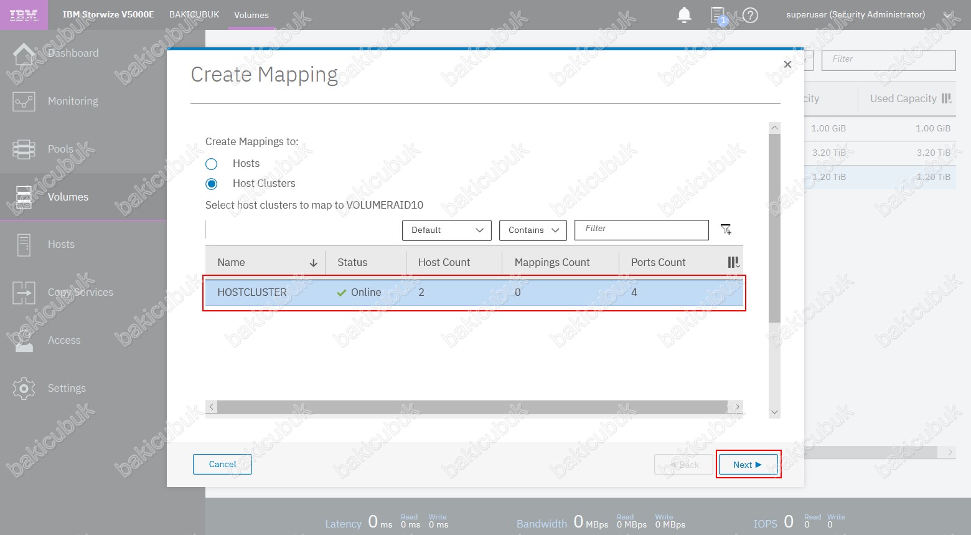This screenshot has width=971, height=535.
Task: Open dialog table column chooser icon
Action: 734,262
